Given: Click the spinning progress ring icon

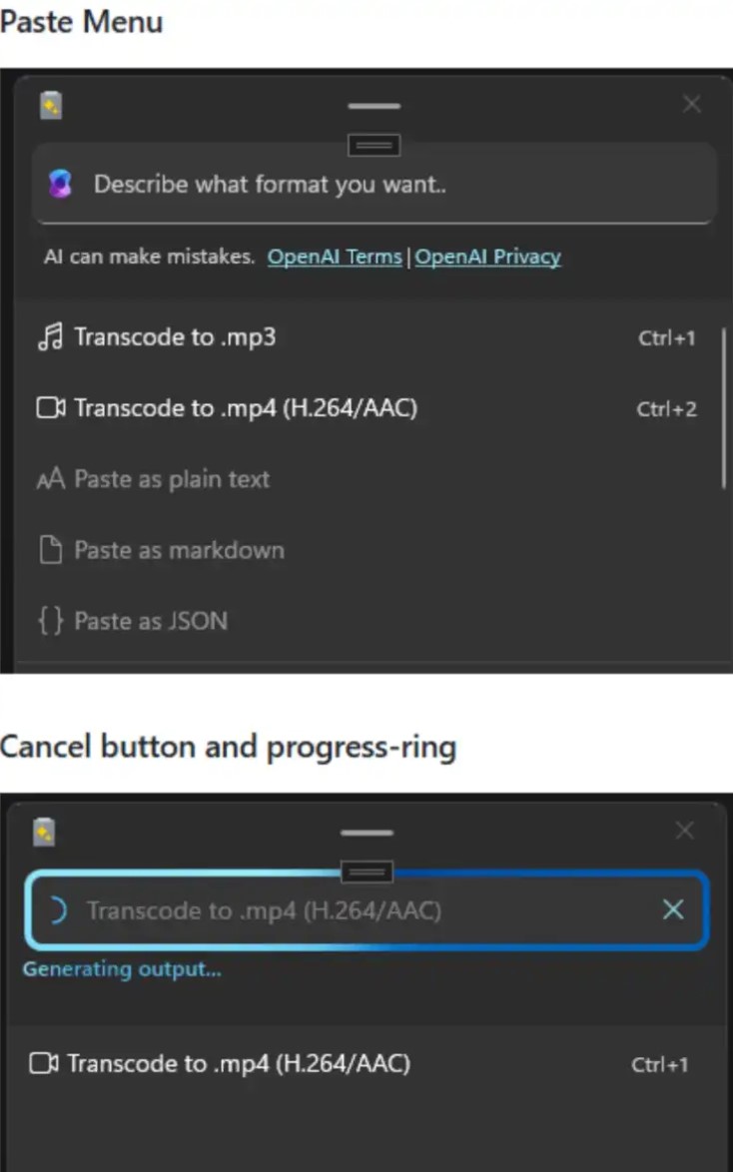Looking at the screenshot, I should pyautogui.click(x=57, y=910).
